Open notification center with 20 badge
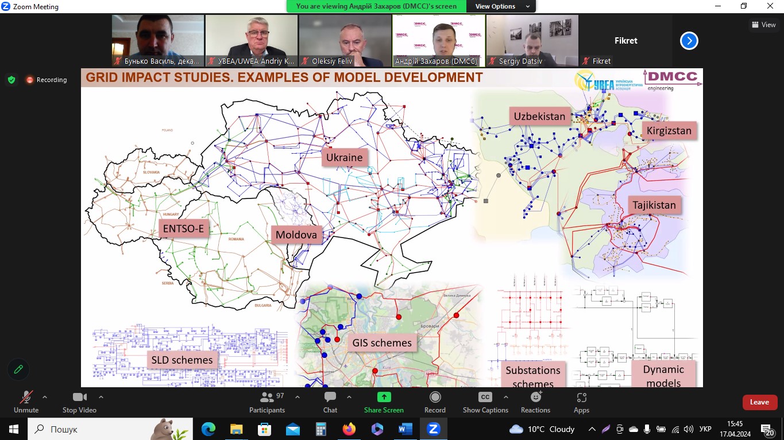Screen dimensions: 784x440 [768, 429]
